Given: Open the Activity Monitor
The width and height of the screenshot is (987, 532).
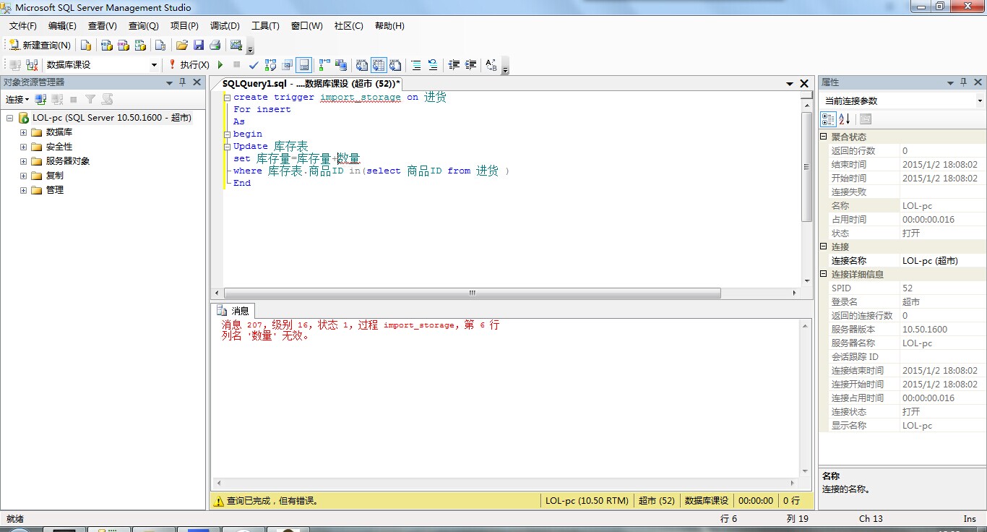Looking at the screenshot, I should point(236,45).
